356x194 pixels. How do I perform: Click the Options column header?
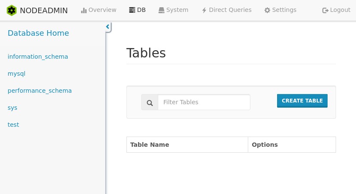point(265,145)
